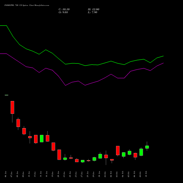Viewport: 183px width, 183px height.
Task: Select the close value C: 10.10
Action: [64, 10]
